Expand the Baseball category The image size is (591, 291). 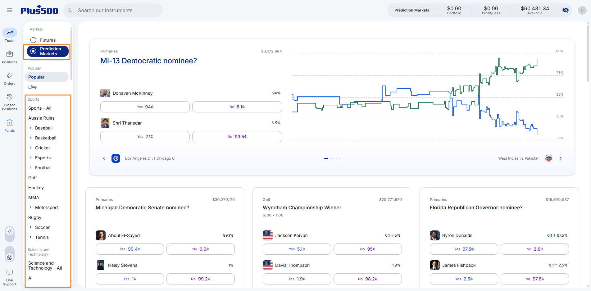point(30,128)
